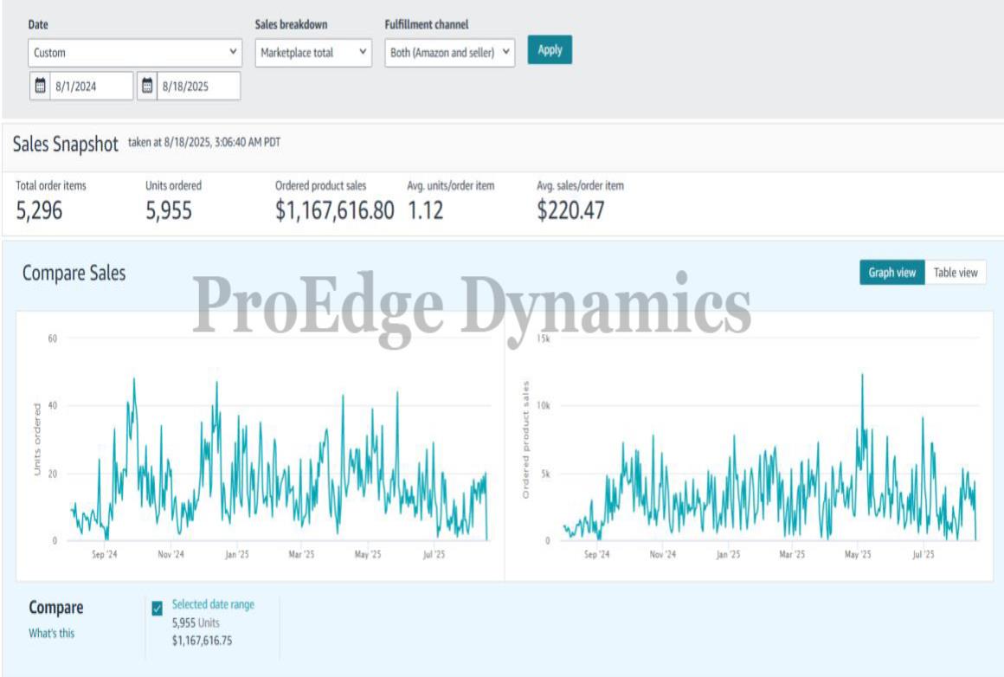Switch to Table view

coord(955,273)
